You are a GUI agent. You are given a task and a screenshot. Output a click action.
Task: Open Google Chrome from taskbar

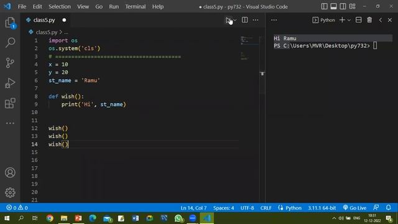(x=50, y=218)
